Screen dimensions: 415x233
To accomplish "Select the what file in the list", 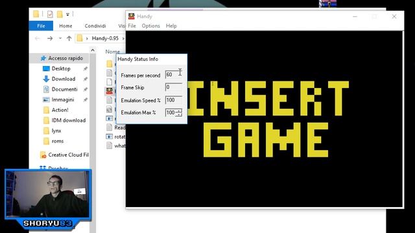I will [x=119, y=146].
